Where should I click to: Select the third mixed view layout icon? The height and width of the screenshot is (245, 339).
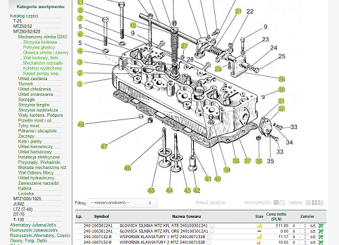point(321,203)
